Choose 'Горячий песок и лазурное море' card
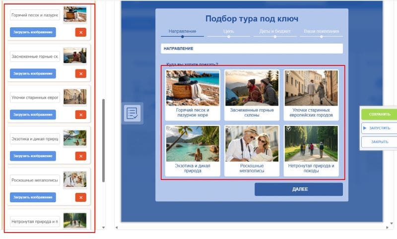Image resolution: width=397 pixels, height=239 pixels. coord(193,95)
